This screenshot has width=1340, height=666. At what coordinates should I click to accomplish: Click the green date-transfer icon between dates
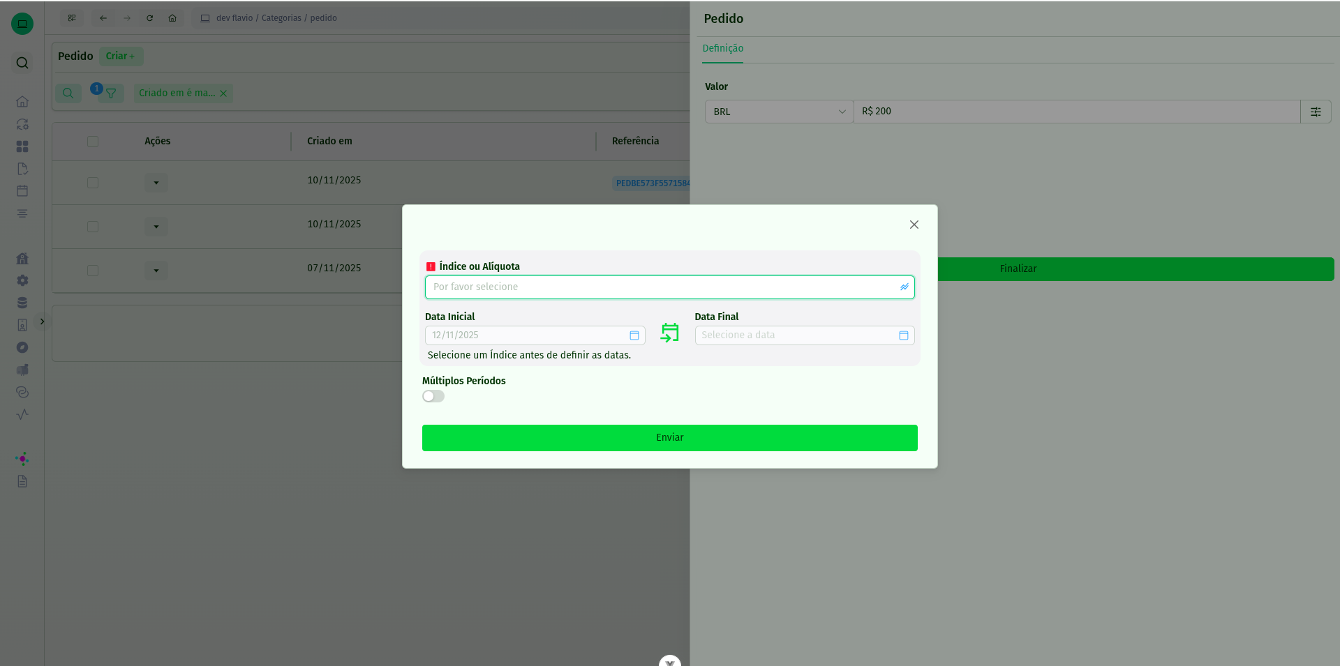(669, 333)
